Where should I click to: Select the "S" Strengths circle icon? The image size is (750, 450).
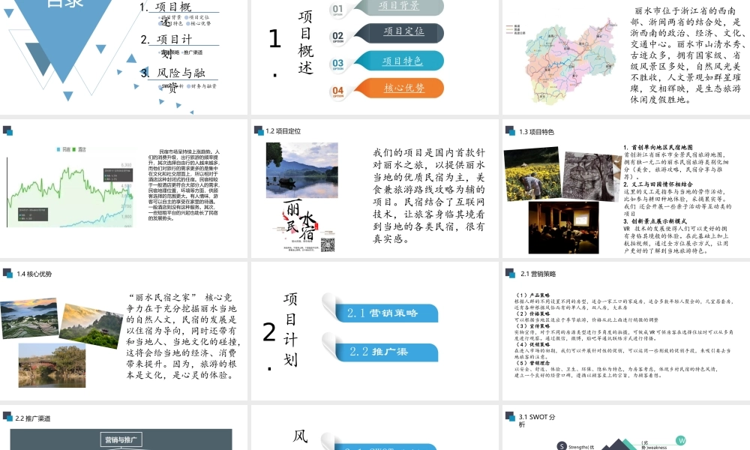click(x=561, y=445)
